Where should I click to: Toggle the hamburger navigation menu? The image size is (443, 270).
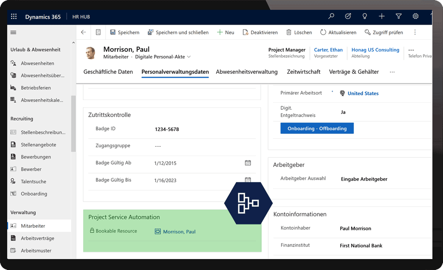13,32
